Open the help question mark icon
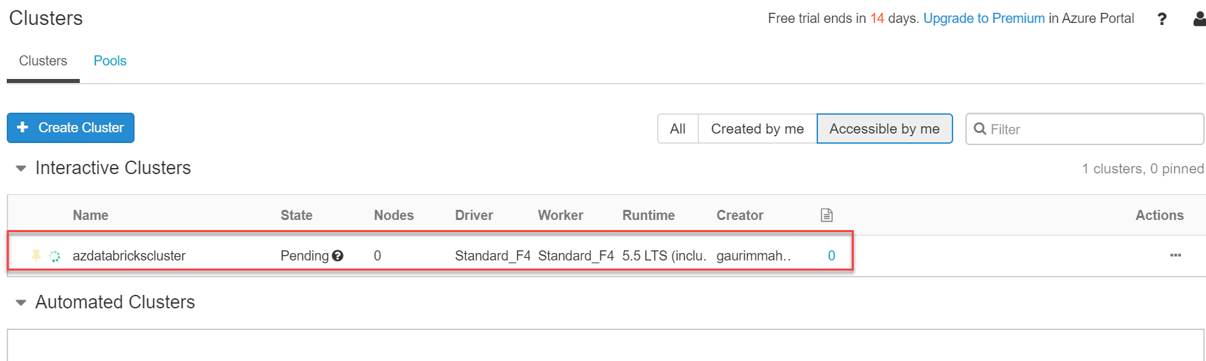 point(1162,19)
